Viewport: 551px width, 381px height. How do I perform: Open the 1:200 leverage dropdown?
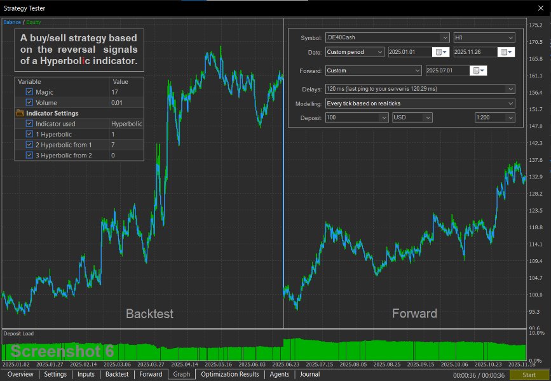pyautogui.click(x=495, y=117)
